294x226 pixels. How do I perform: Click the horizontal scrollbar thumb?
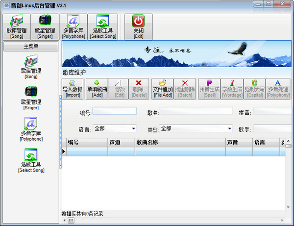[x=71, y=220]
